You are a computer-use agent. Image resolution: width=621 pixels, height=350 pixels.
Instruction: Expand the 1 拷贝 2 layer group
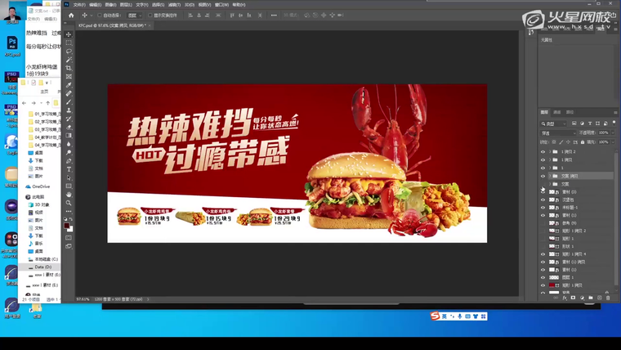pos(549,152)
